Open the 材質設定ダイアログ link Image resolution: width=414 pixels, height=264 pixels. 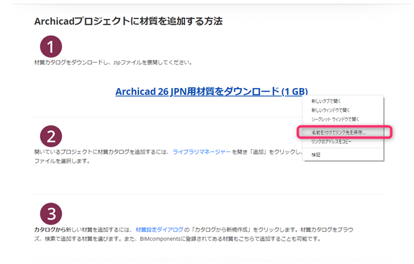(160, 230)
